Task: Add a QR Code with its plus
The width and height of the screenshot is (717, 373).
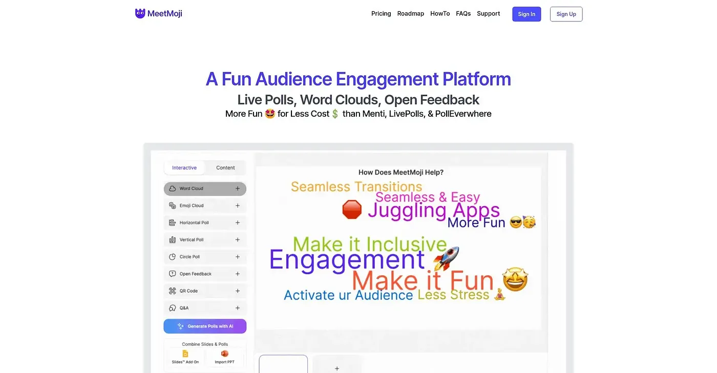Action: [238, 291]
